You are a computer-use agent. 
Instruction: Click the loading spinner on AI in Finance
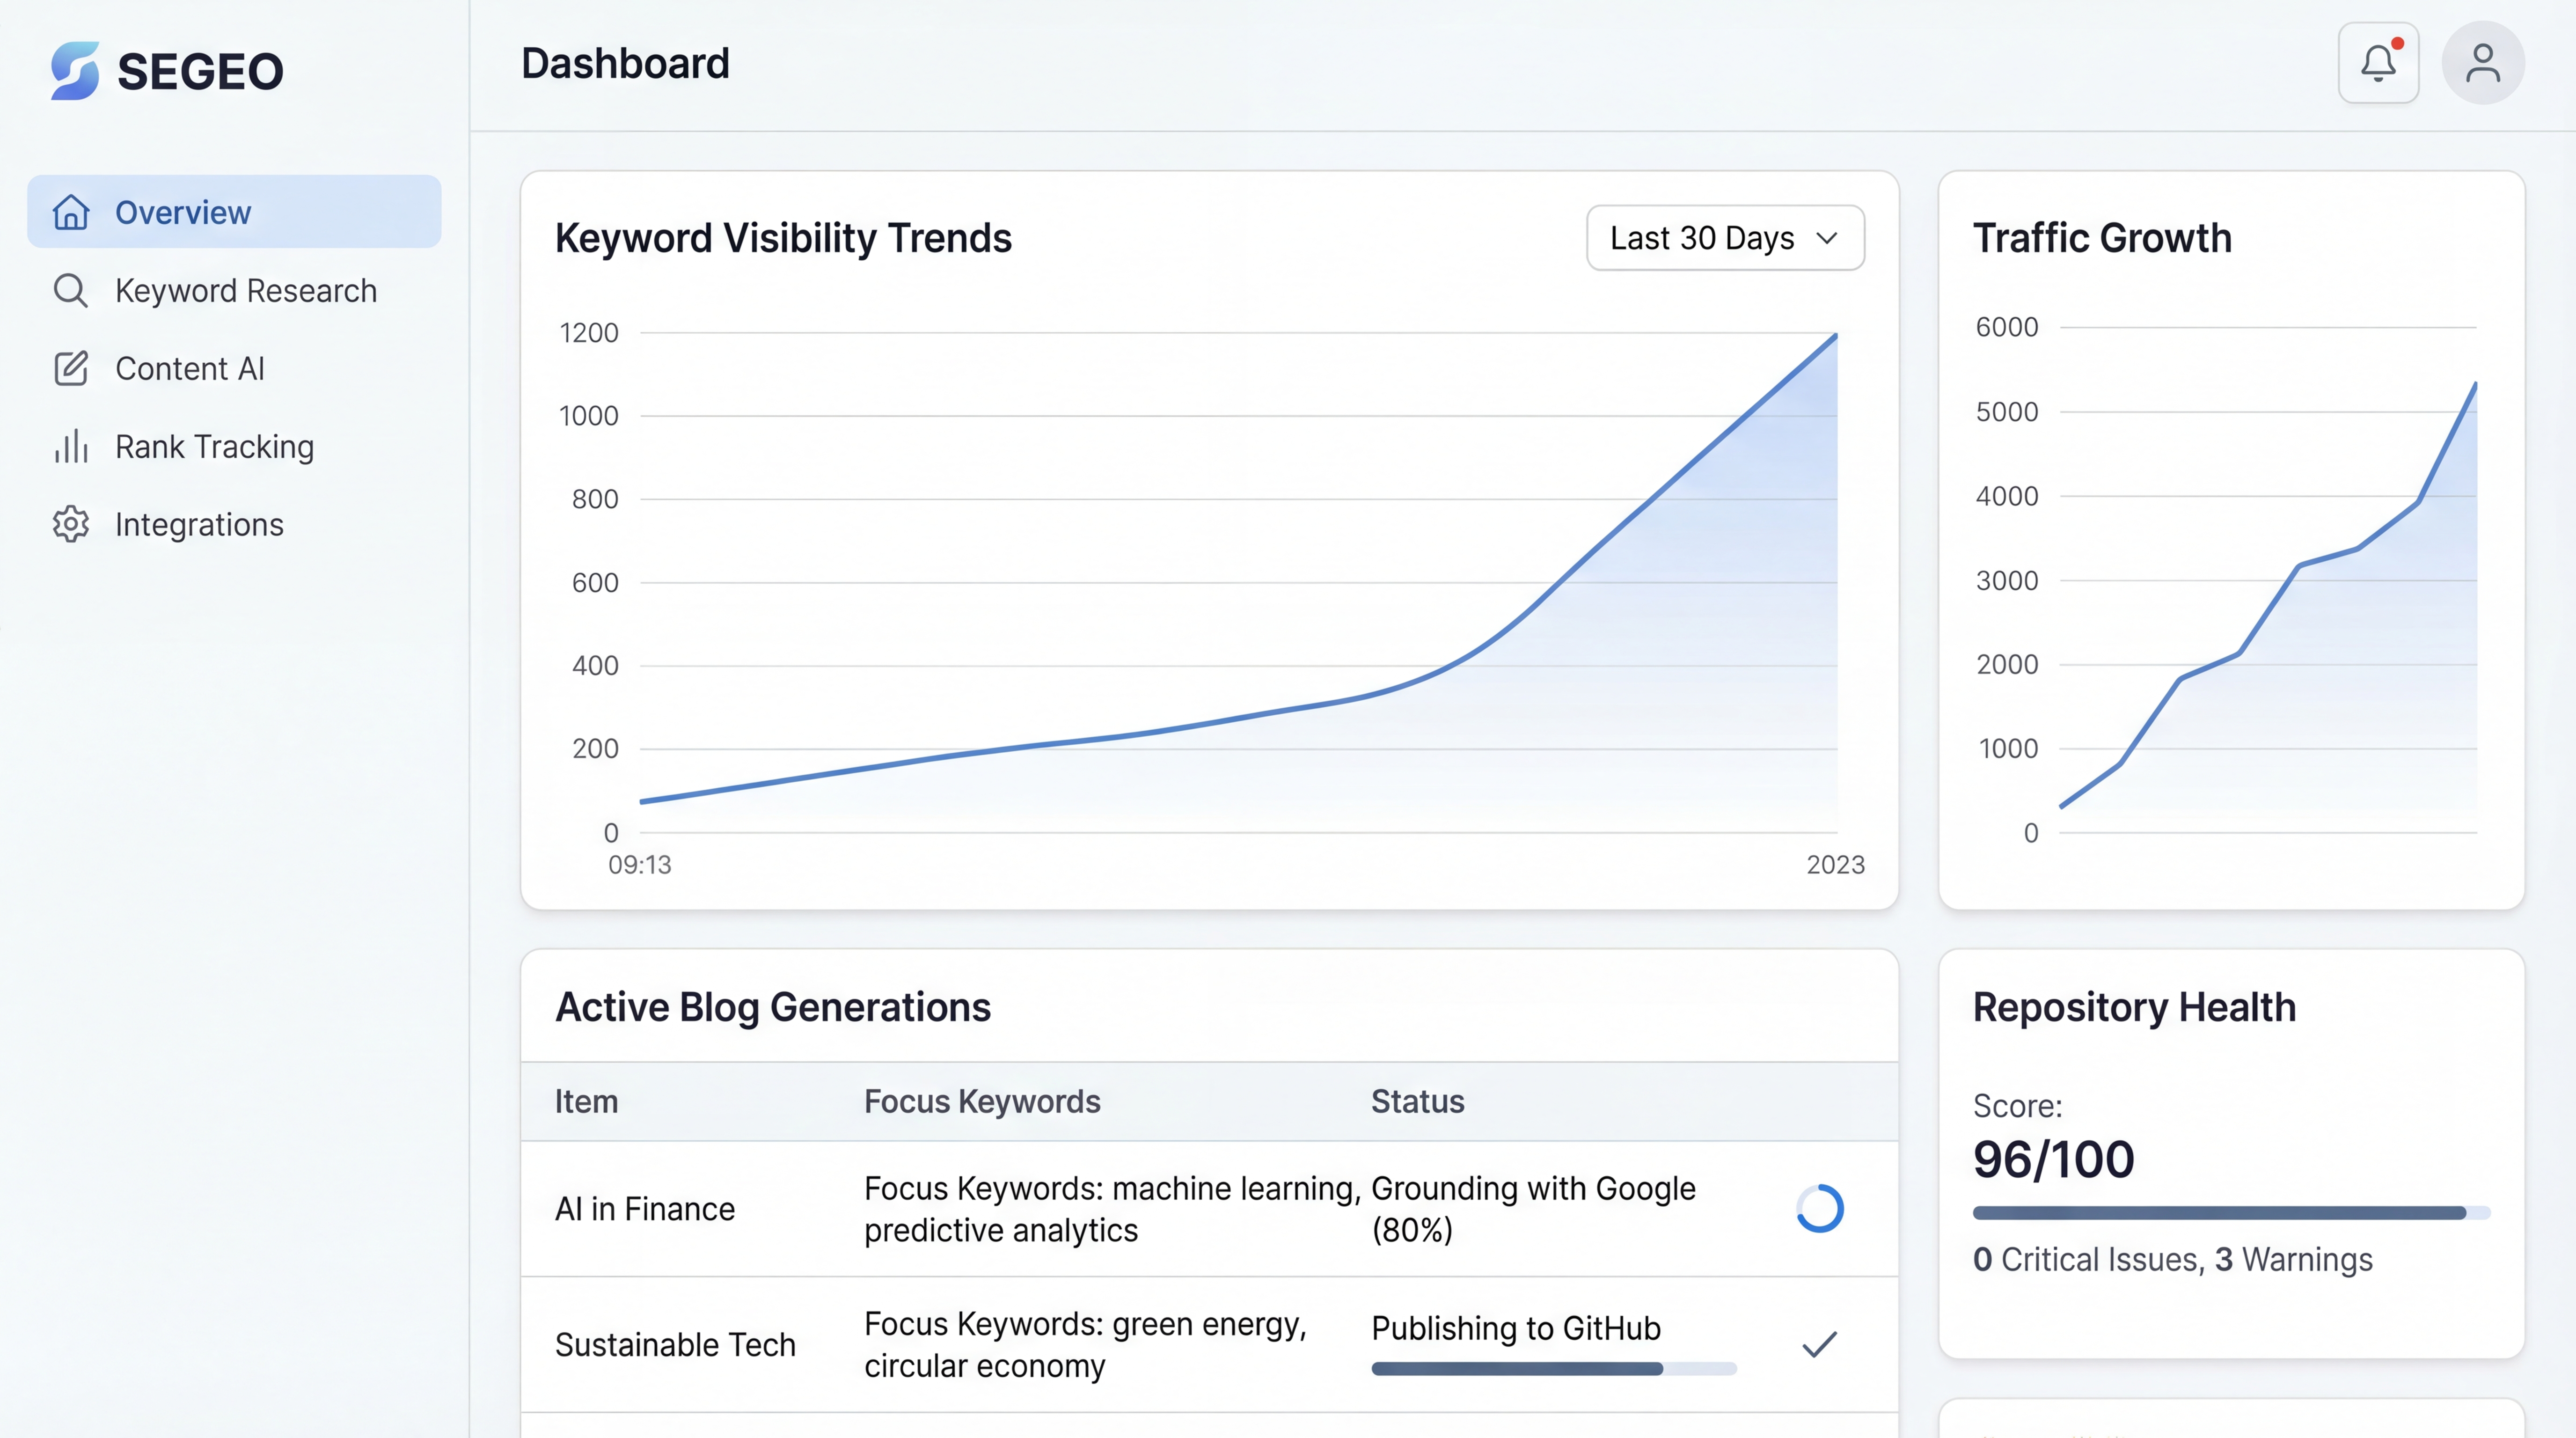pos(1820,1208)
